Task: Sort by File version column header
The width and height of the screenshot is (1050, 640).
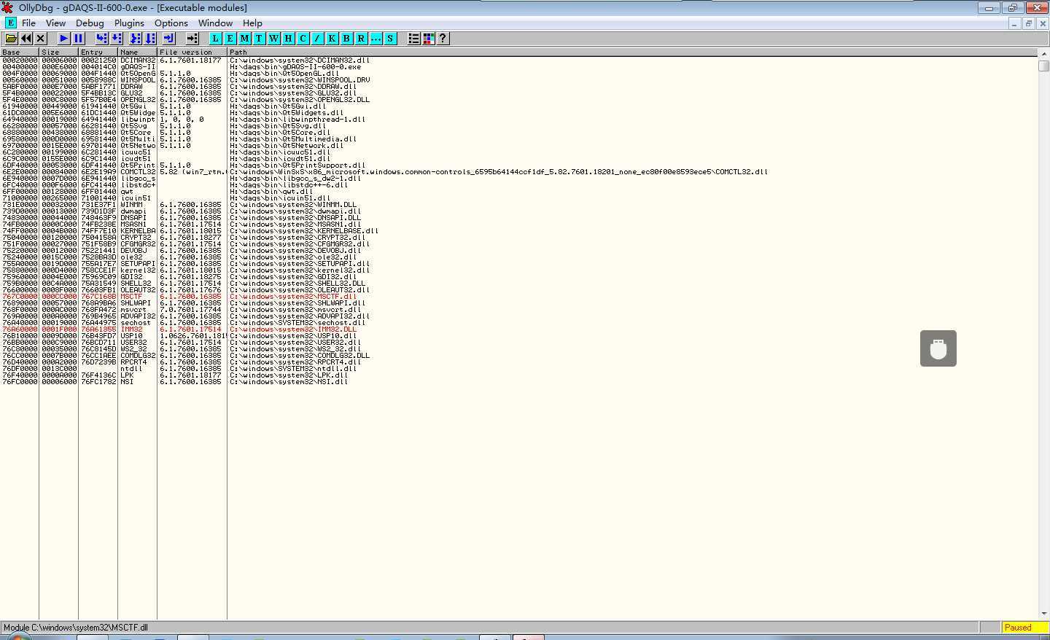Action: [x=192, y=52]
